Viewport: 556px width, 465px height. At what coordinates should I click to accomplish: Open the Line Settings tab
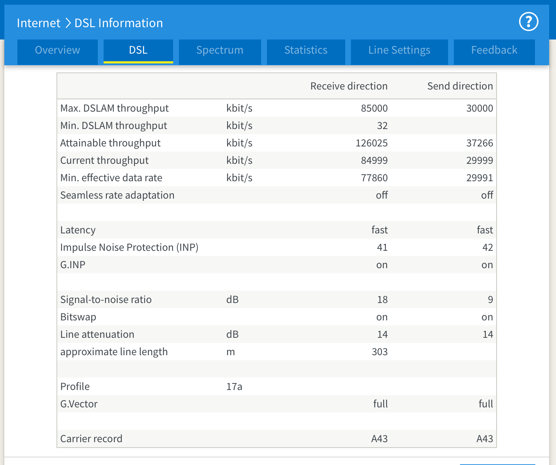[399, 50]
